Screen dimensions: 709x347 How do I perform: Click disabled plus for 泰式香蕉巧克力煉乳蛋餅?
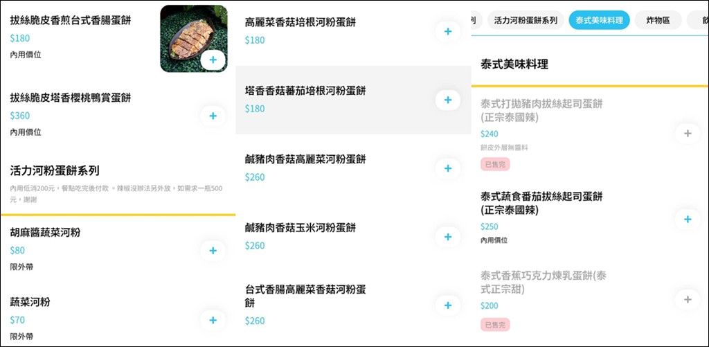pos(688,299)
